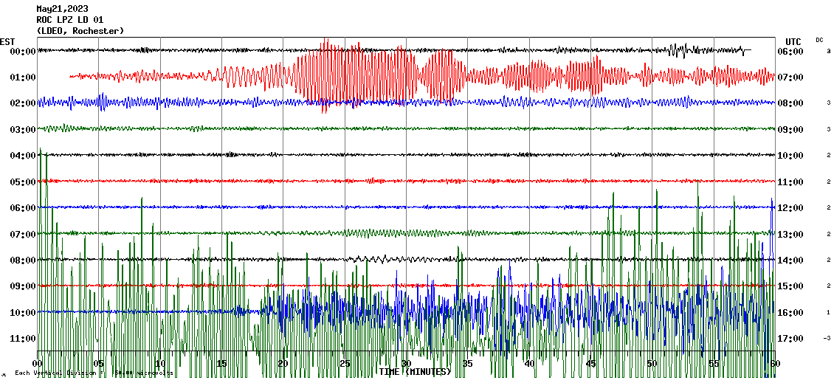Click the EST column header
Image resolution: width=834 pixels, height=383 pixels.
coord(8,41)
